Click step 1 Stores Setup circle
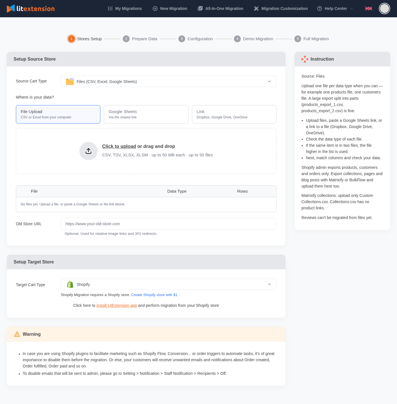The image size is (397, 404). (x=71, y=39)
